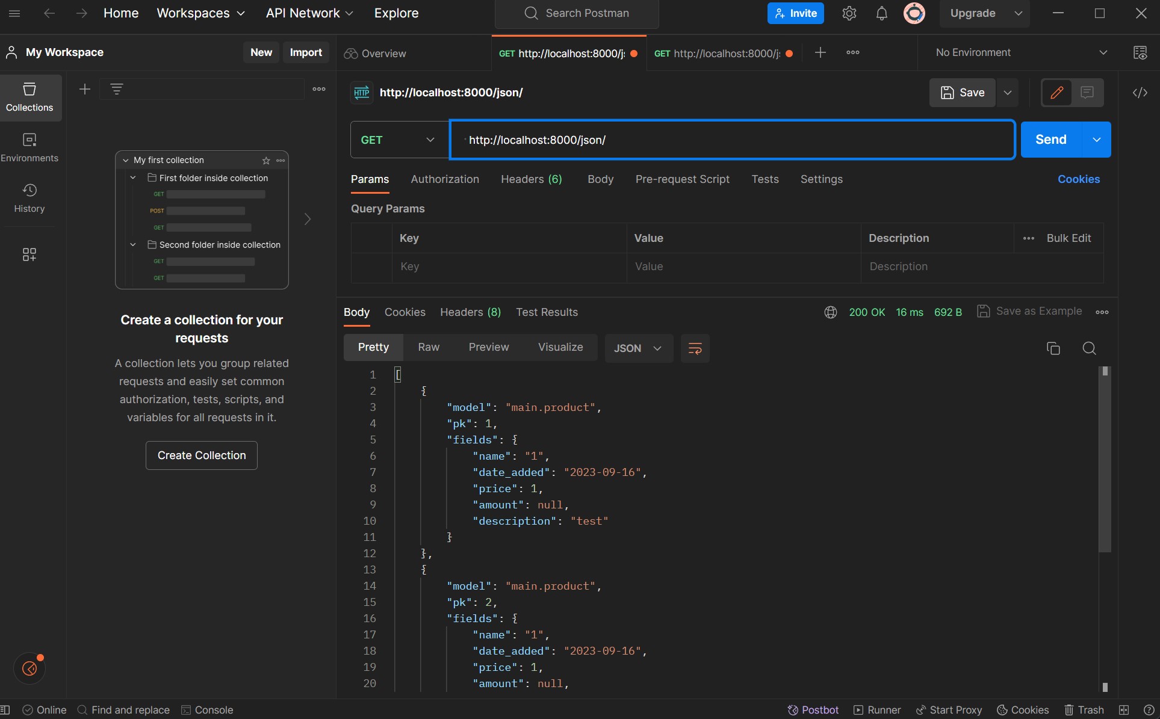Click the Prettify response icon
1160x719 pixels.
pyautogui.click(x=694, y=347)
